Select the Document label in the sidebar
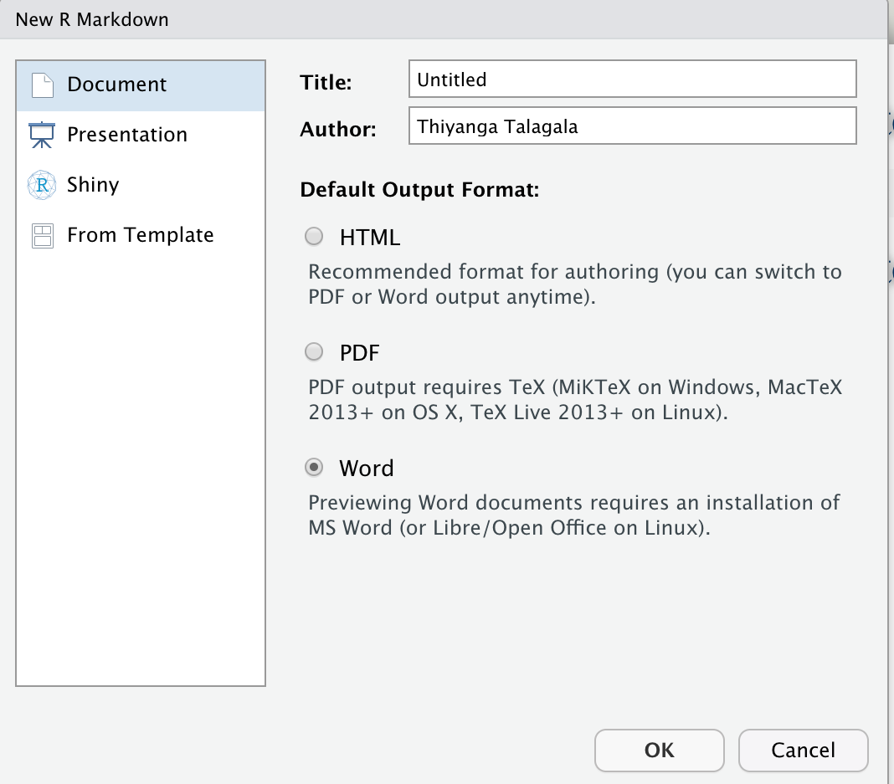 pyautogui.click(x=117, y=85)
